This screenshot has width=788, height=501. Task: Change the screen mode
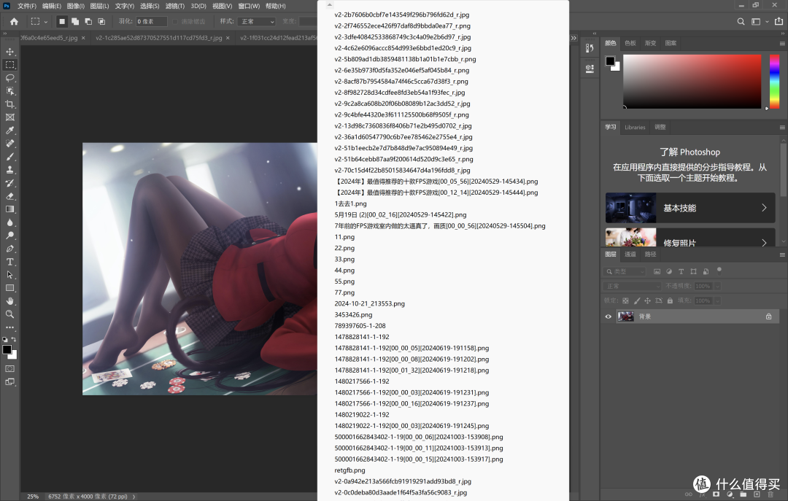coord(10,382)
